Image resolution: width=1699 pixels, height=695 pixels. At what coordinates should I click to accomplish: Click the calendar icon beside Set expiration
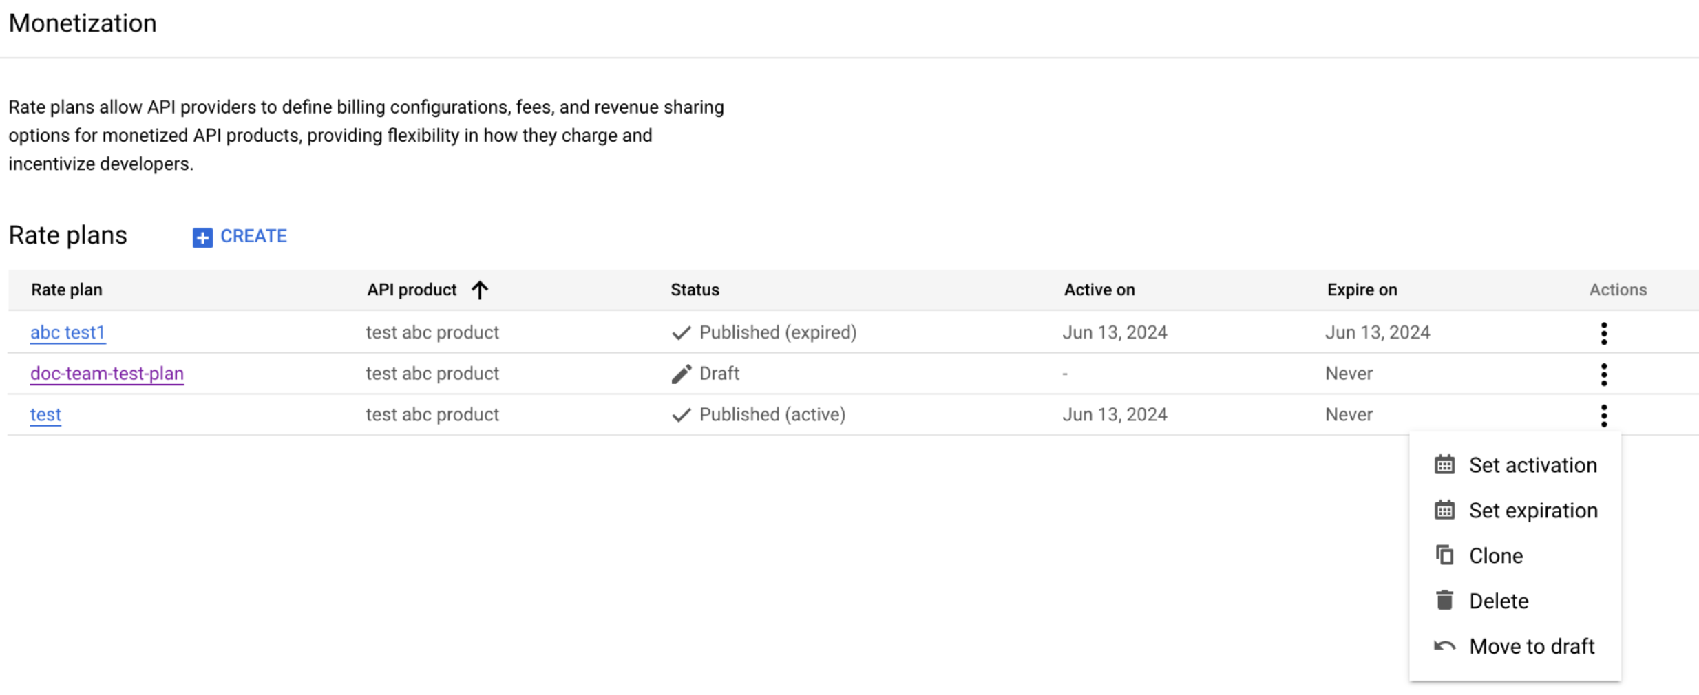pos(1444,510)
